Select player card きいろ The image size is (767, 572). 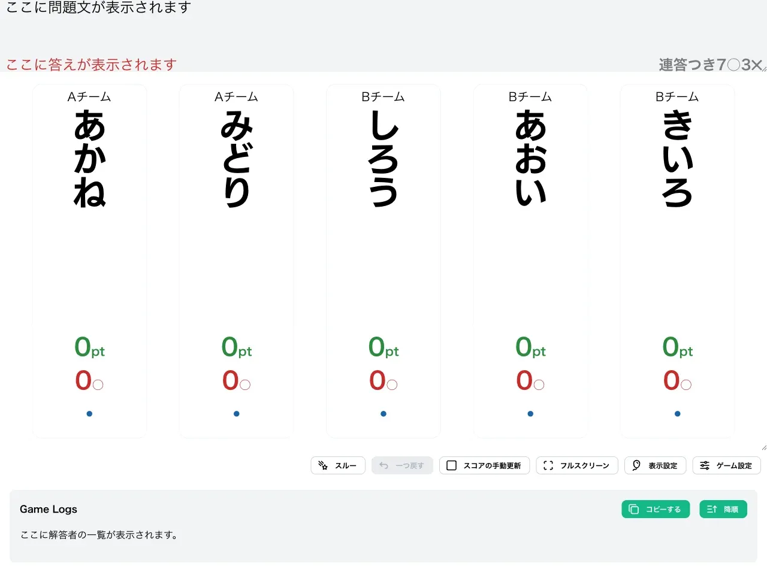(678, 261)
